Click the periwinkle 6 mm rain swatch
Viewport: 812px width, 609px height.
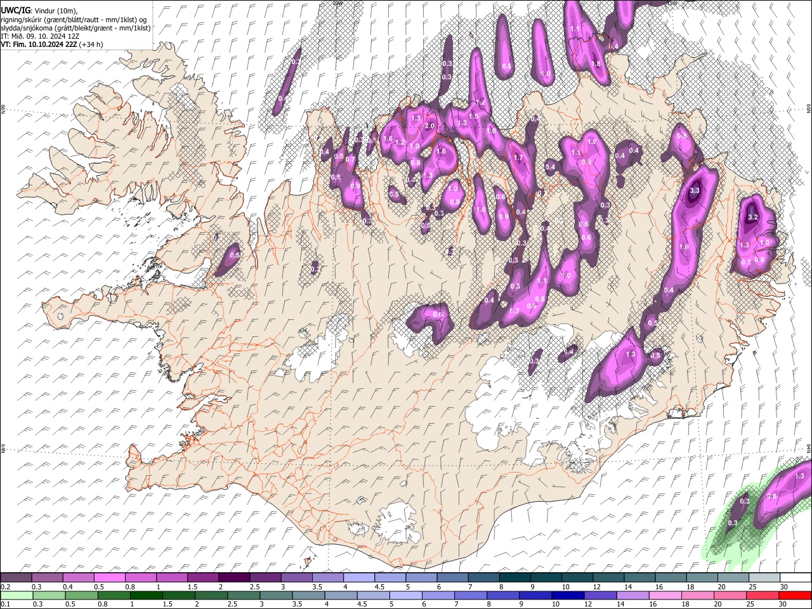[438, 595]
